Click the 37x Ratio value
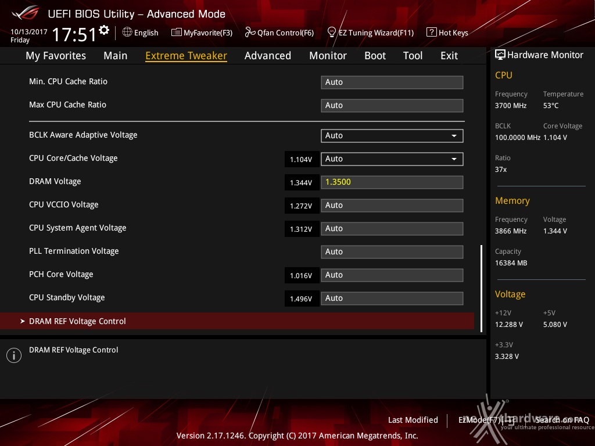Screen dimensions: 595x446 [x=501, y=169]
